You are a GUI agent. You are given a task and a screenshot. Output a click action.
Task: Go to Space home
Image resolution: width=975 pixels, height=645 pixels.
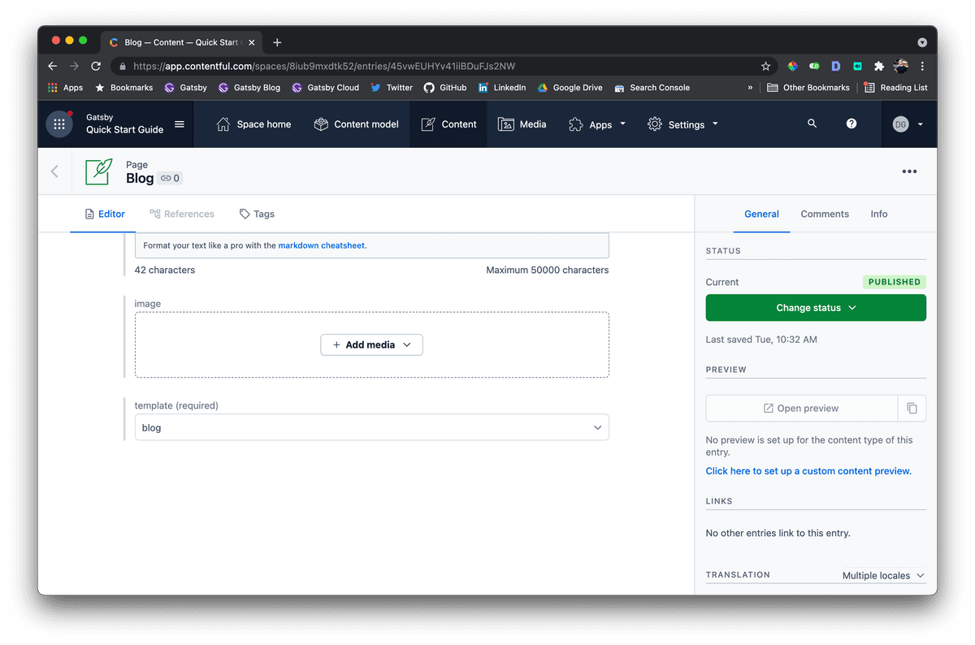click(x=253, y=124)
